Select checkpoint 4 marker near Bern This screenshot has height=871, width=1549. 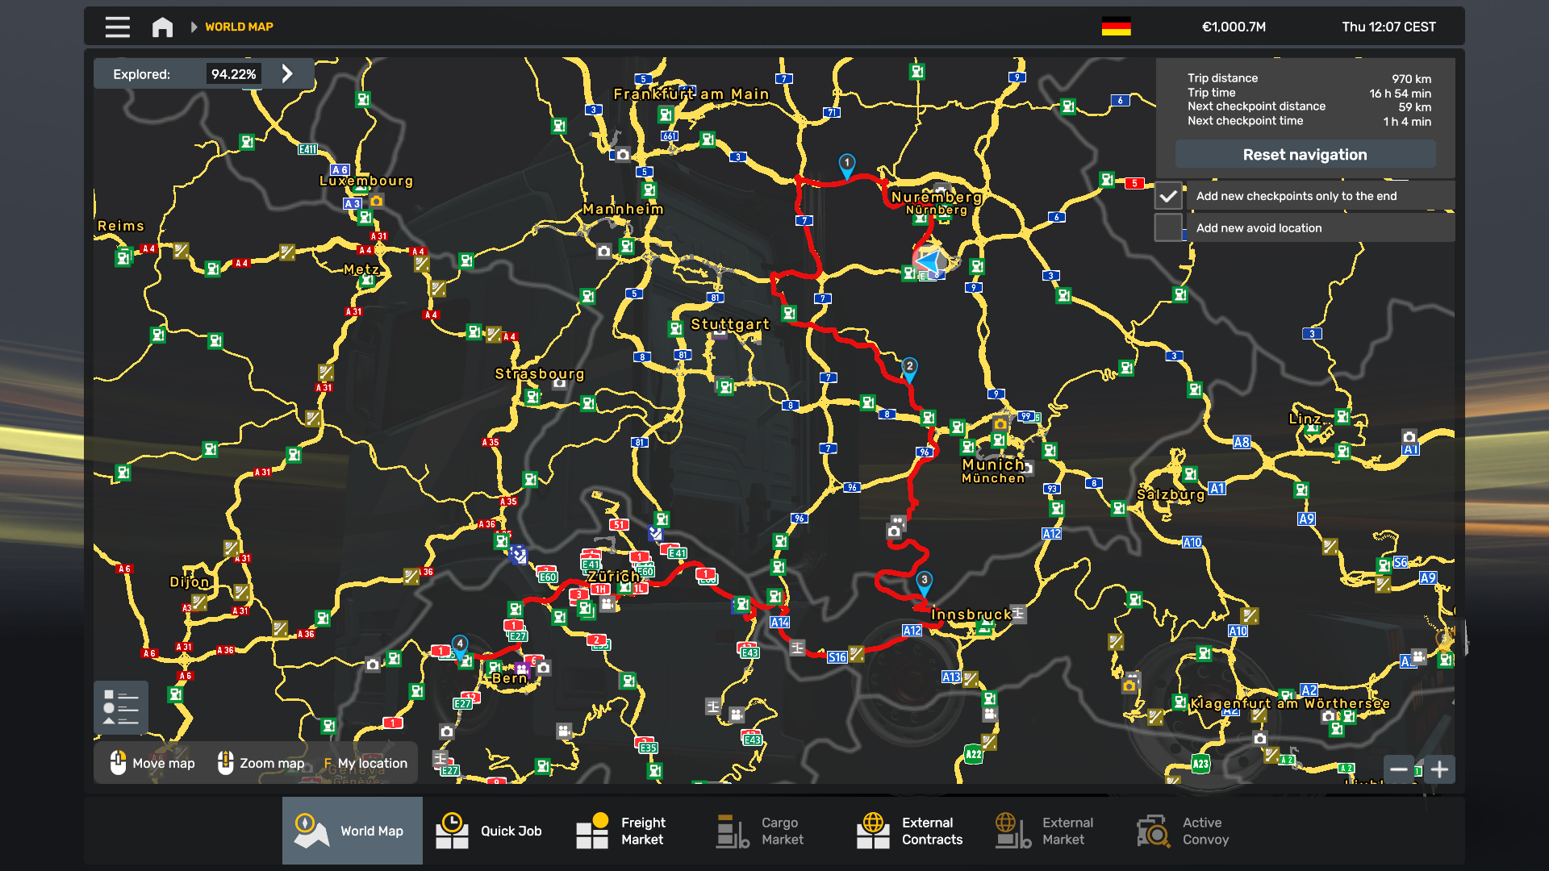tap(460, 645)
